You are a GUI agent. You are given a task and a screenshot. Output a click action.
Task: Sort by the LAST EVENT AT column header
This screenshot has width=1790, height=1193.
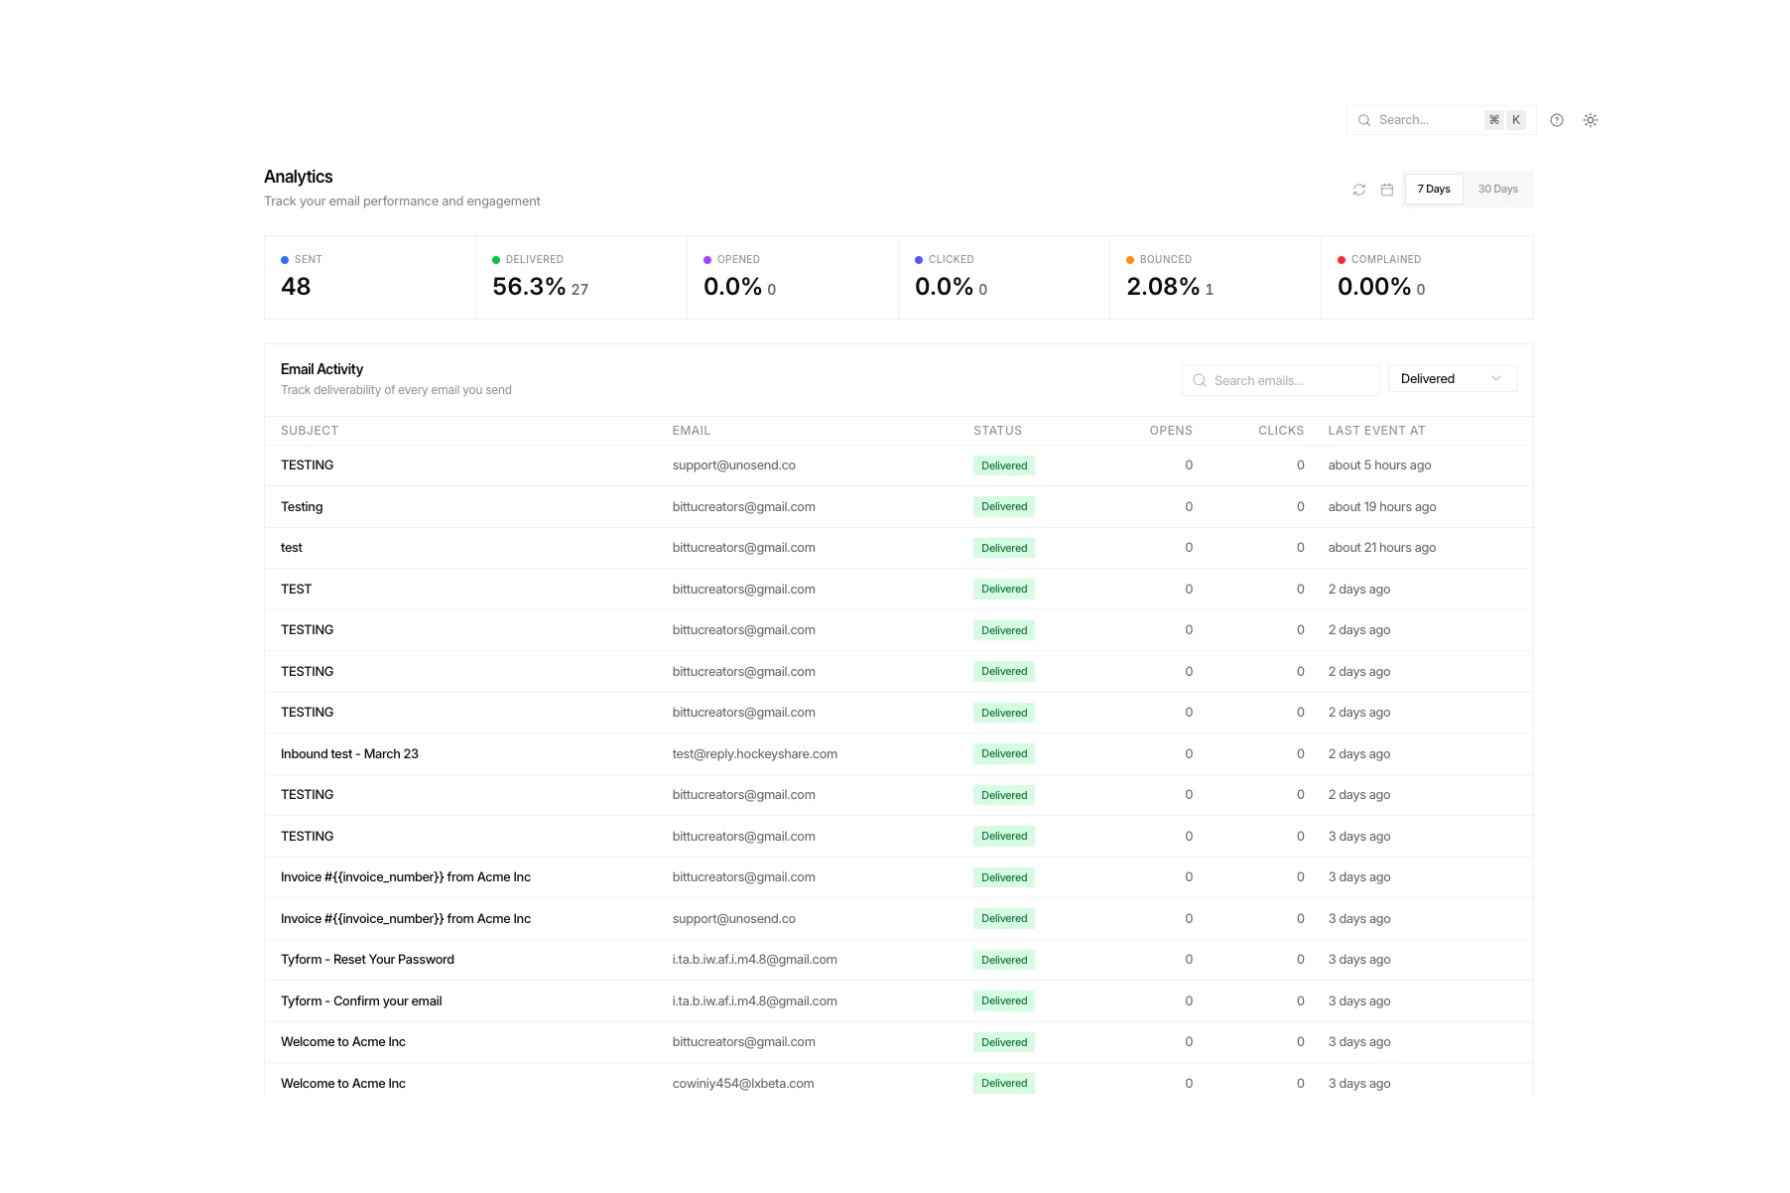[x=1376, y=431]
